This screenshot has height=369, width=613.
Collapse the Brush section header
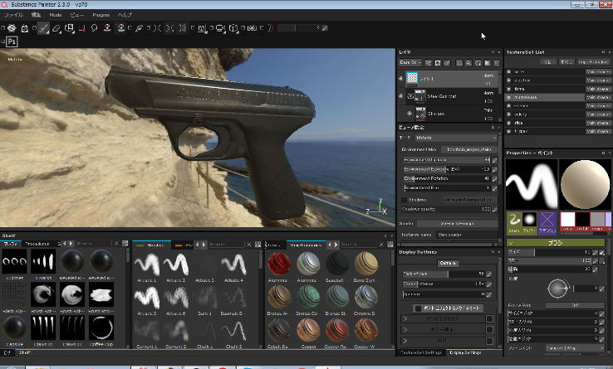tap(556, 243)
